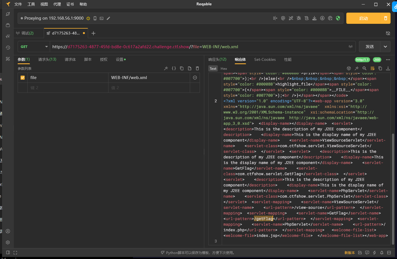Open the sidebar planet icon at top
397x259 pixels.
pyautogui.click(x=8, y=14)
